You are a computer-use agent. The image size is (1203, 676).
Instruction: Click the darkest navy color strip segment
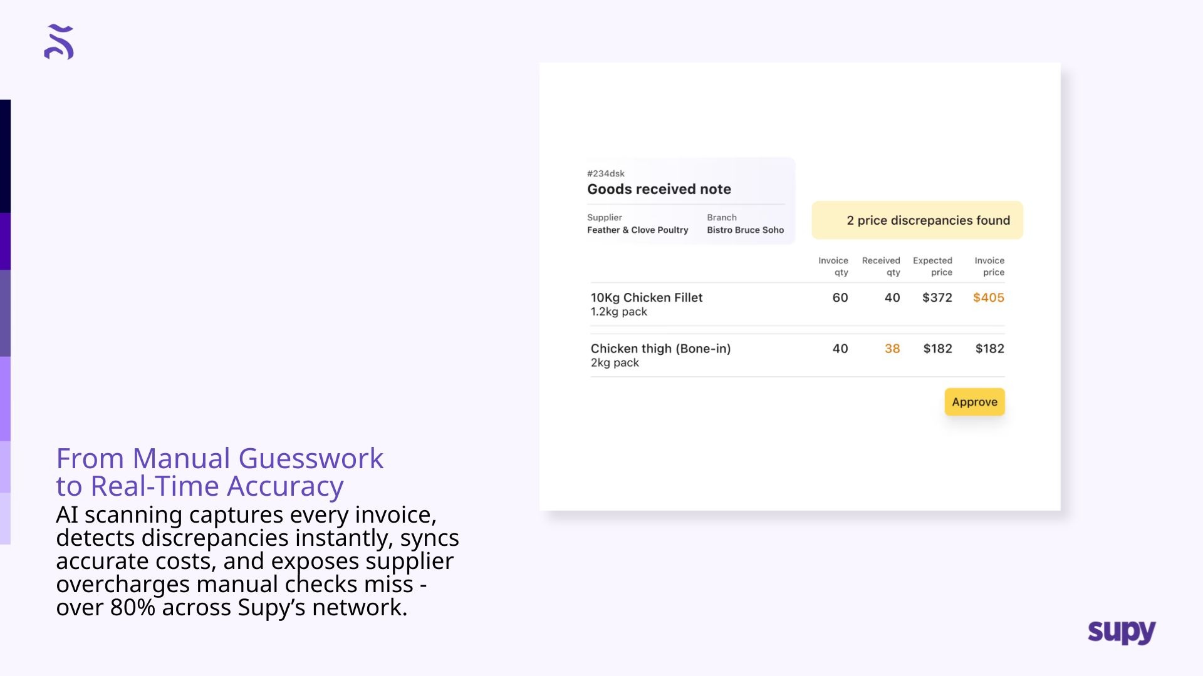(5, 156)
